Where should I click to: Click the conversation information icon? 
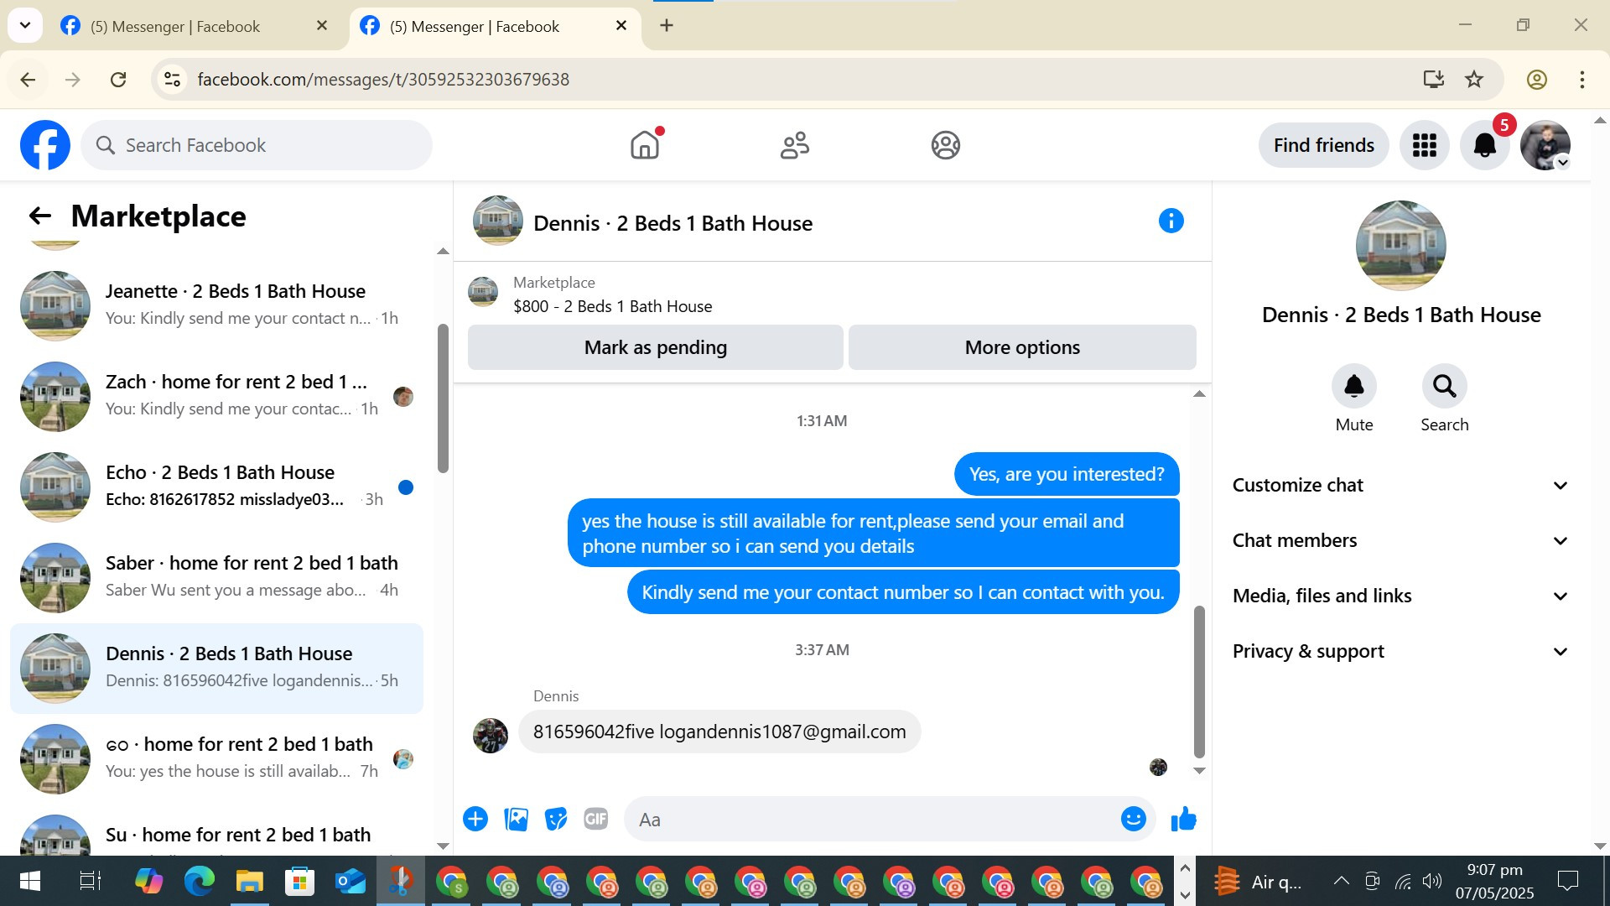[1171, 221]
